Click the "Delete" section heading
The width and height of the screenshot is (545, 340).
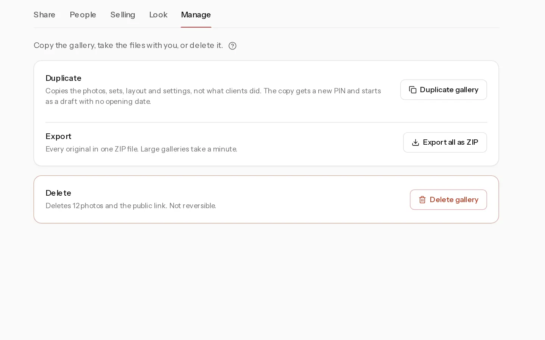(x=58, y=193)
